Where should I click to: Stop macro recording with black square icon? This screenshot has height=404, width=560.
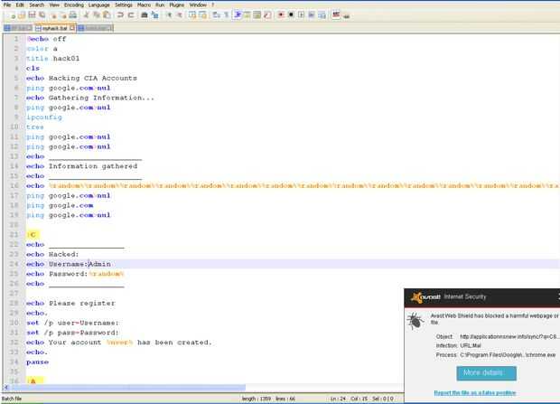tap(291, 15)
